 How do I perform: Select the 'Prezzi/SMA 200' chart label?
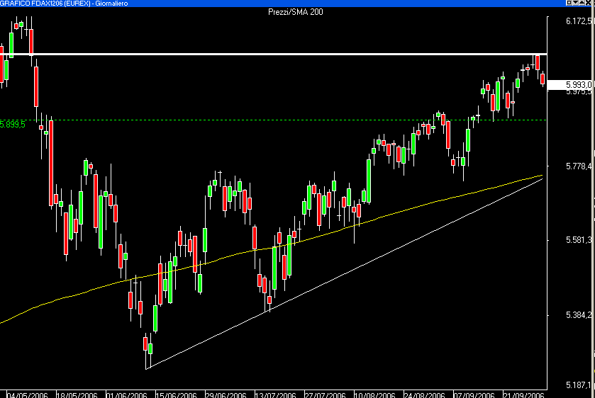click(295, 12)
